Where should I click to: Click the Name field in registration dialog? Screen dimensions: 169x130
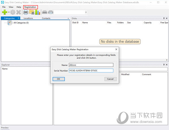[x=91, y=65]
